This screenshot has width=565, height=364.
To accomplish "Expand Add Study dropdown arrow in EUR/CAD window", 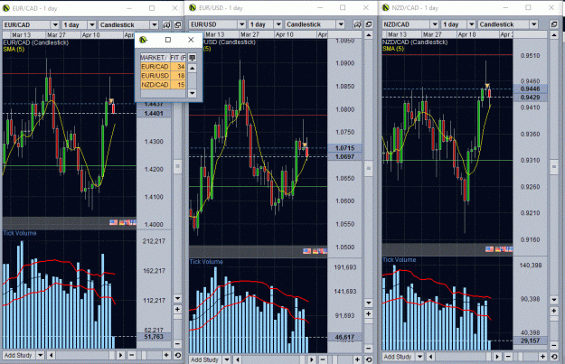I will pyautogui.click(x=41, y=355).
